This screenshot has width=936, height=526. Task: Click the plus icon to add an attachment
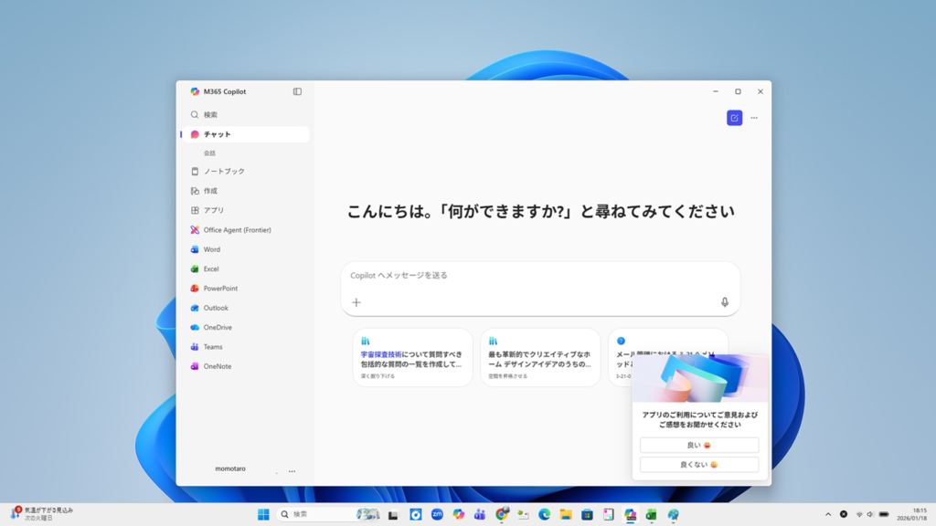(x=356, y=302)
